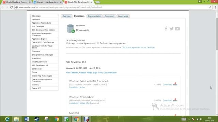Click the site information icon in address bar
This screenshot has height=122, width=218.
(17, 7)
